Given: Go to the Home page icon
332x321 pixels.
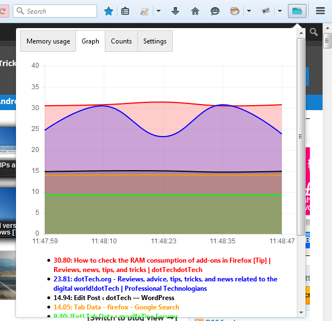Looking at the screenshot, I should point(195,11).
